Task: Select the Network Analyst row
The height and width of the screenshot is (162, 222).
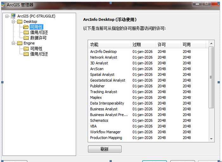Action: click(x=149, y=57)
